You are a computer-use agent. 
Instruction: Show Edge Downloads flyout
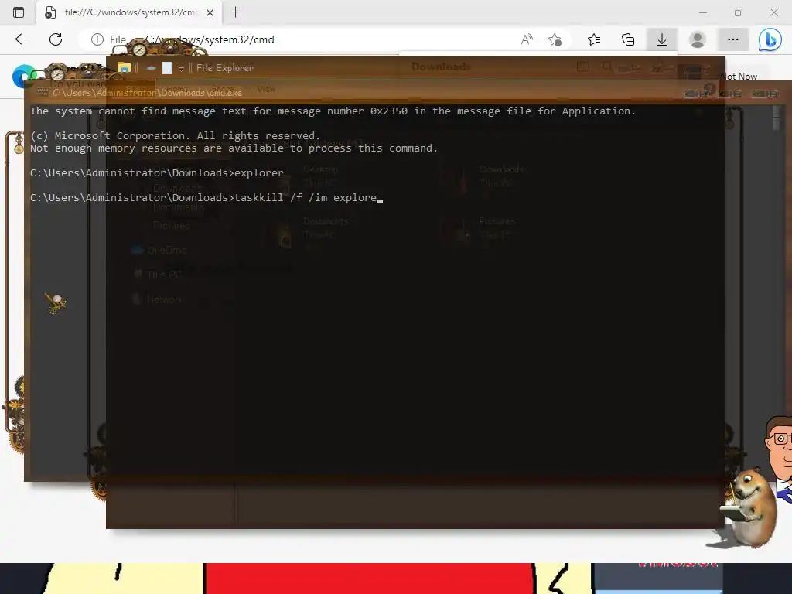click(662, 39)
